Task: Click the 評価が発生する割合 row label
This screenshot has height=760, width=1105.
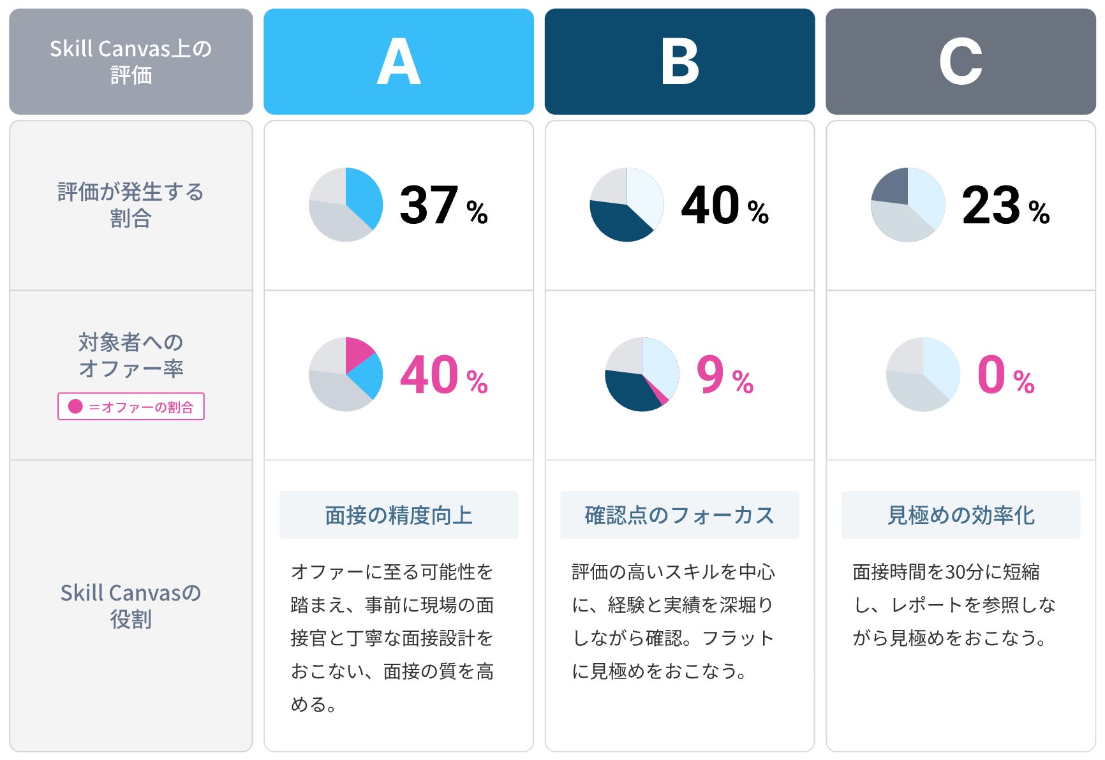Action: 131,205
